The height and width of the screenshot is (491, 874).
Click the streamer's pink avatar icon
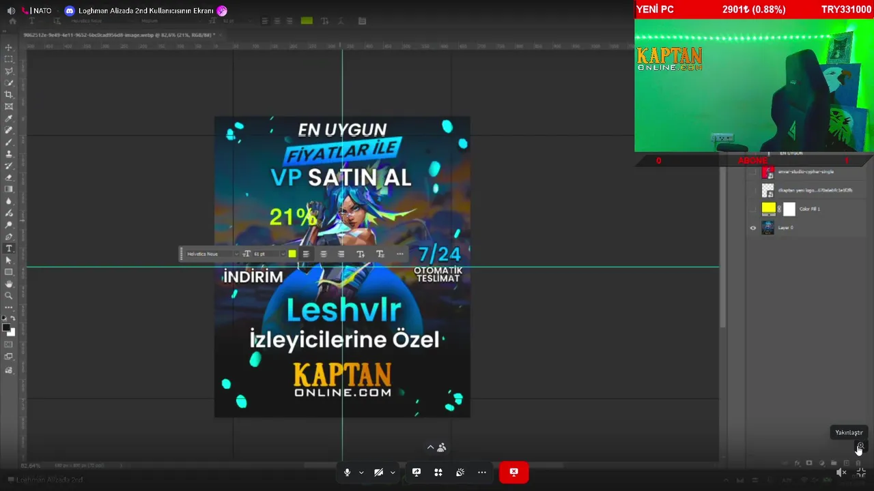pos(222,11)
